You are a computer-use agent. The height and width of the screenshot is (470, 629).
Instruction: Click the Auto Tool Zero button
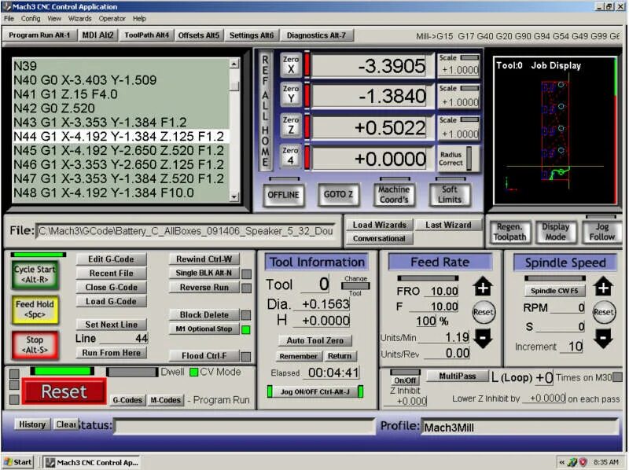coord(315,340)
